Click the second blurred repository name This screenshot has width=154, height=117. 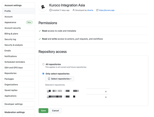(62, 97)
